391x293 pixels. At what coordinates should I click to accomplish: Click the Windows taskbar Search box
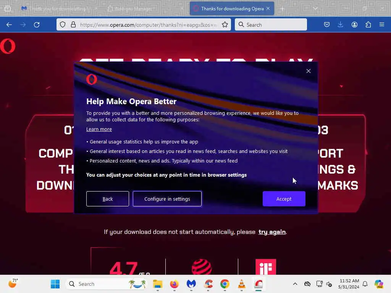pos(107,284)
